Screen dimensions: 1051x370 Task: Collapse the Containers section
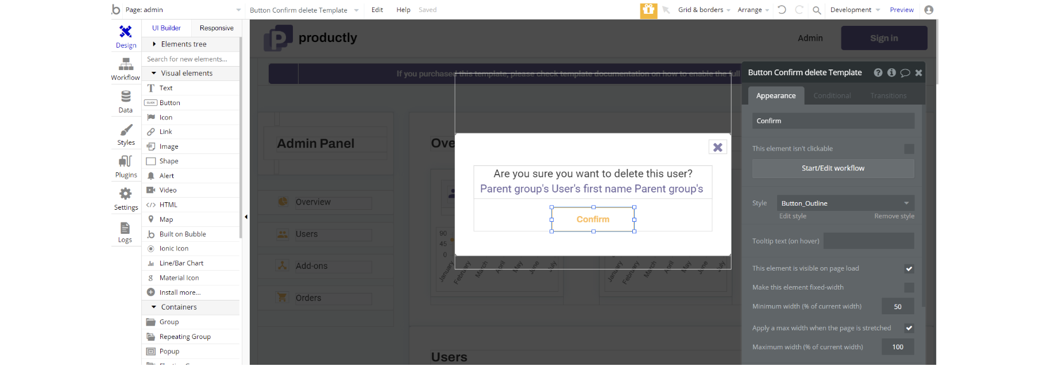point(191,307)
